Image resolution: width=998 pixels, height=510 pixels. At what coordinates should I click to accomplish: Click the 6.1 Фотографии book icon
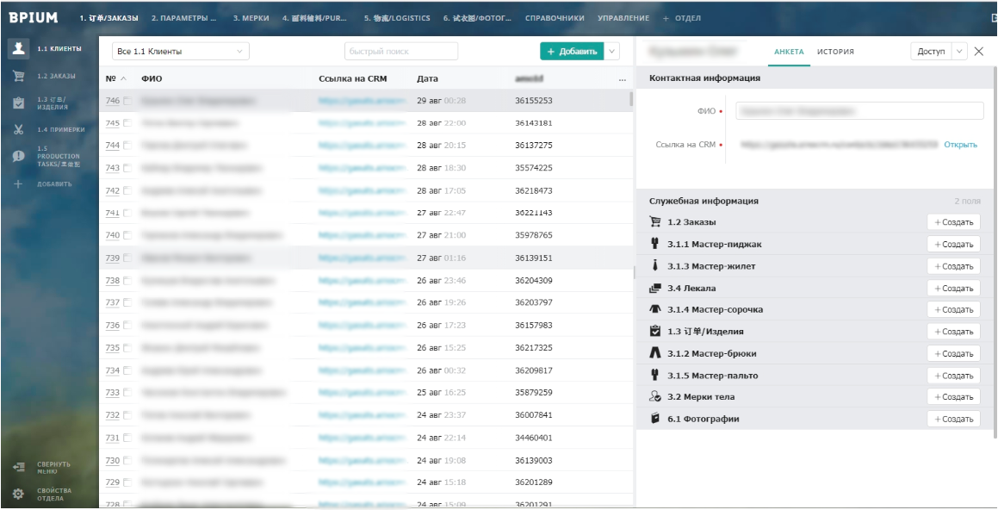coord(655,419)
